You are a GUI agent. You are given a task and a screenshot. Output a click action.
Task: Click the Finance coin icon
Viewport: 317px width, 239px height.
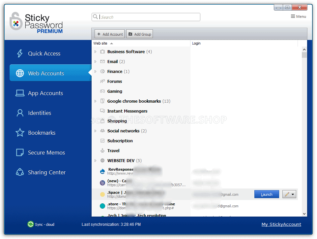coord(102,71)
